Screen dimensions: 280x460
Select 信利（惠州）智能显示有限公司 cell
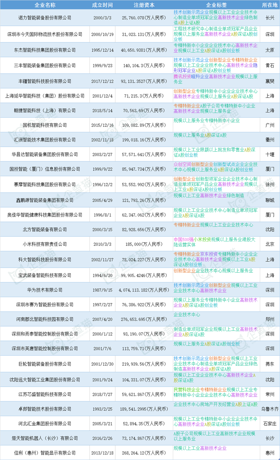click(45, 453)
